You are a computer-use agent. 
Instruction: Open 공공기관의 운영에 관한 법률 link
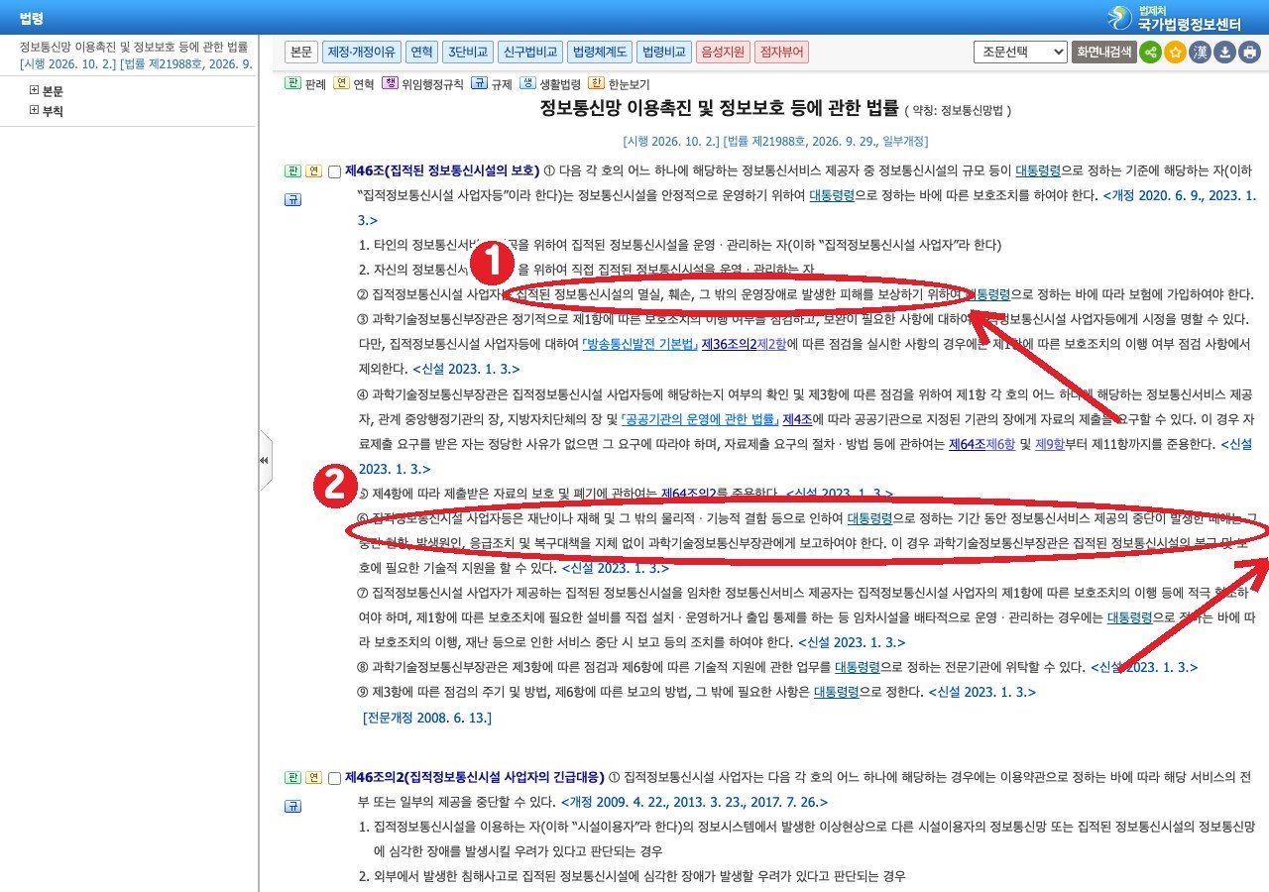pos(699,418)
